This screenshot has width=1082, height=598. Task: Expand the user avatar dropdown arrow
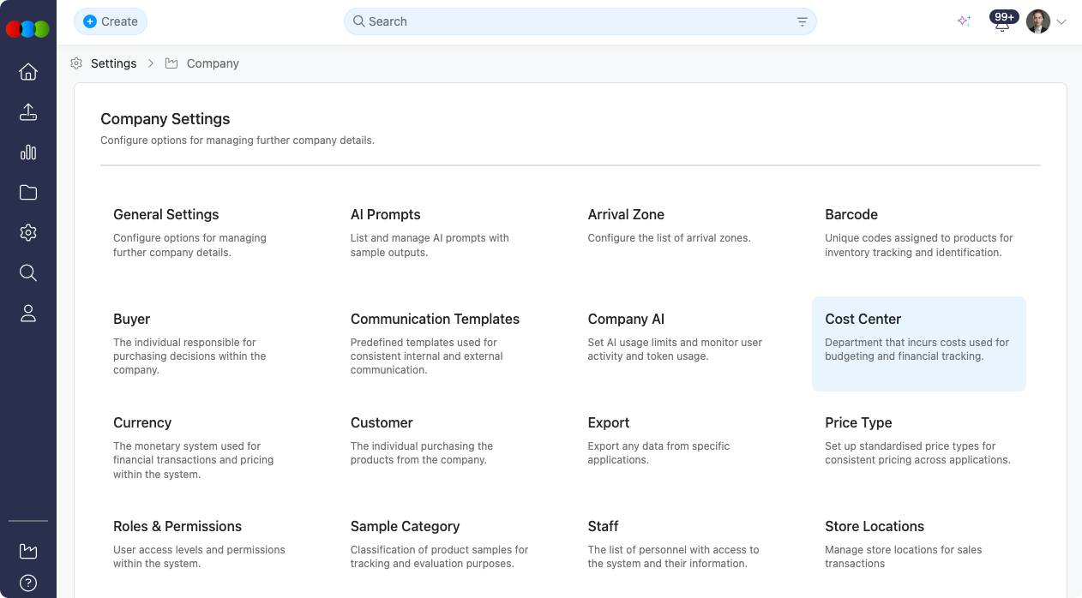(x=1061, y=22)
